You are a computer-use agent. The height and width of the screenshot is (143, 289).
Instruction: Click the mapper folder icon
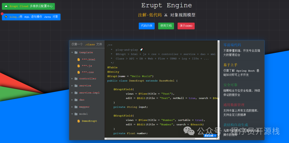coord(76,107)
